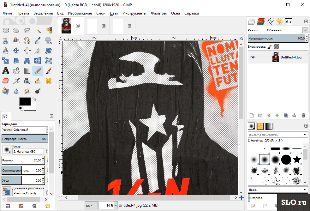This screenshot has width=310, height=211.
Task: Click the black foreground color swatch
Action: coord(25,102)
